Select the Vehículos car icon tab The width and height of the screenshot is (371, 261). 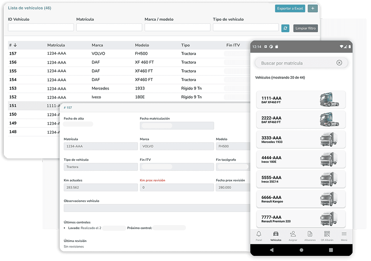(276, 236)
